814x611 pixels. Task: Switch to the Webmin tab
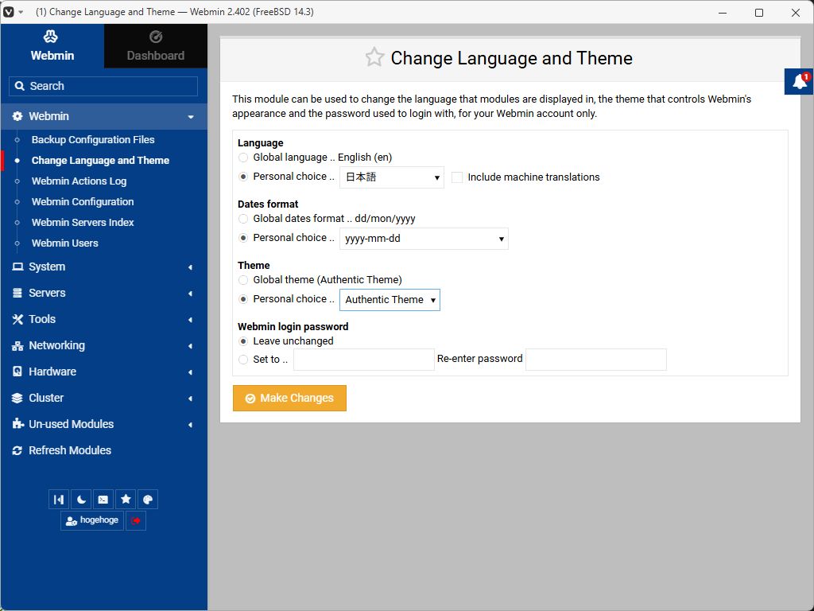pyautogui.click(x=52, y=45)
